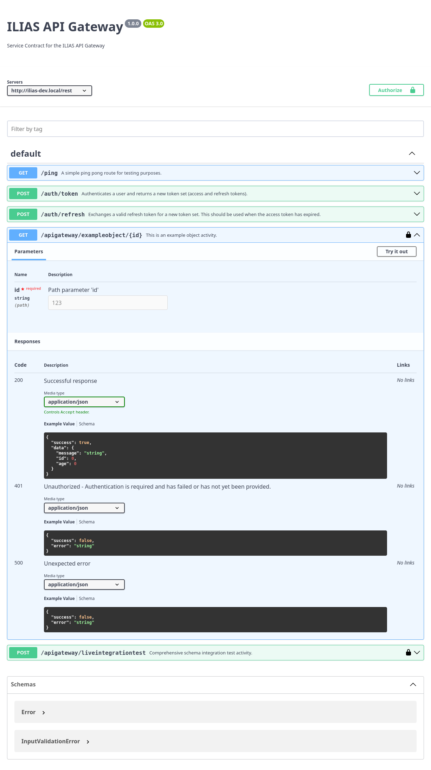Select Example Value tab for 200 response
The width and height of the screenshot is (431, 770).
(59, 424)
